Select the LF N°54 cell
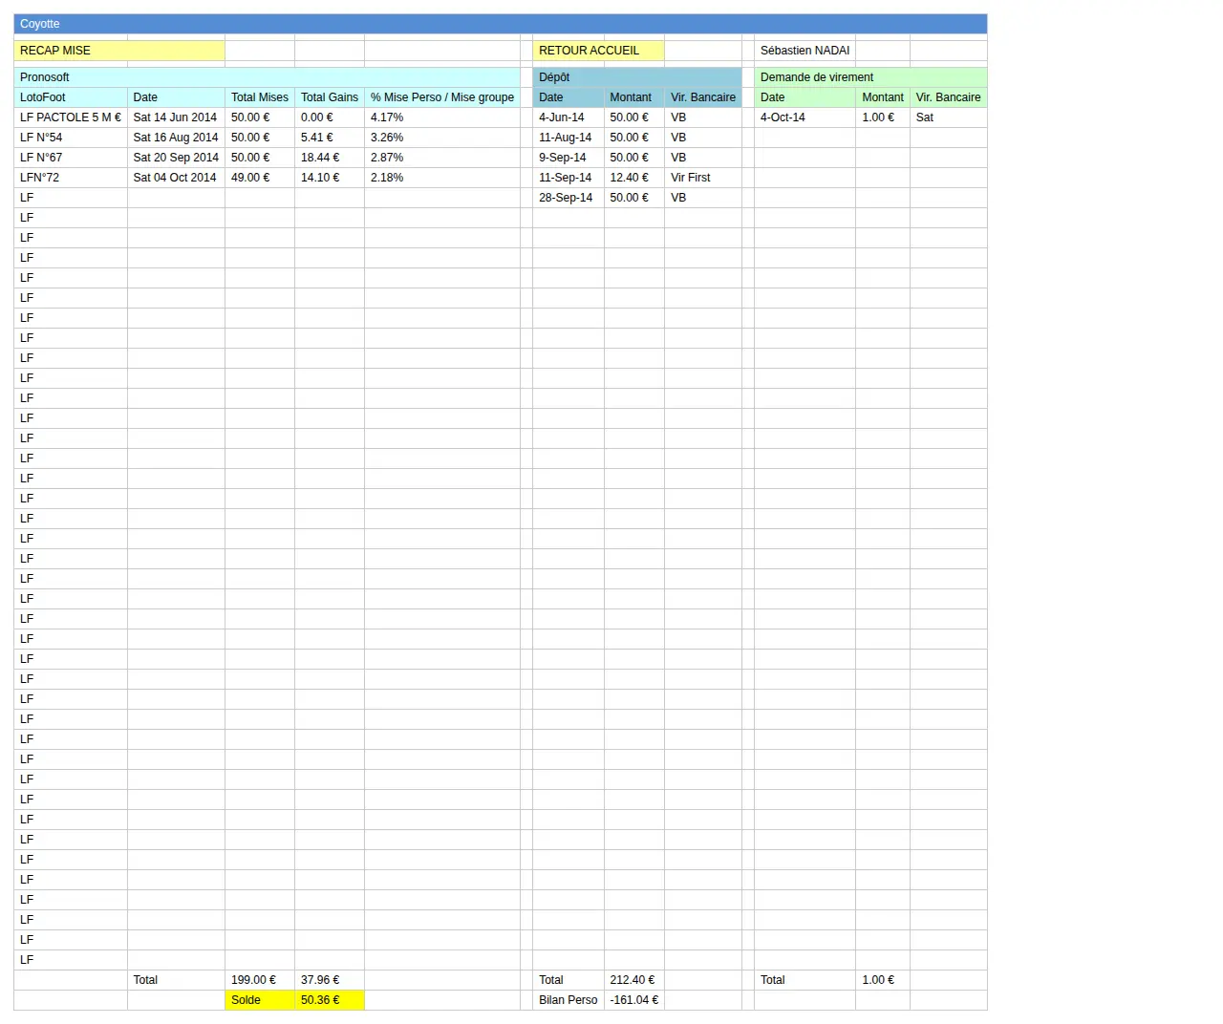Viewport: 1223px width, 1024px height. pyautogui.click(x=71, y=138)
